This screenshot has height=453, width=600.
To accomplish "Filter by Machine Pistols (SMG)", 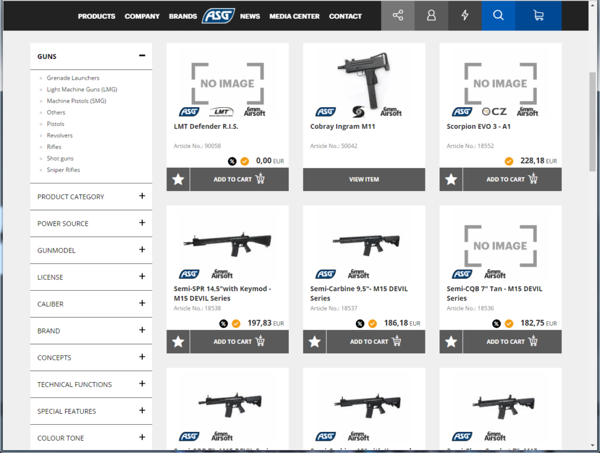I will [77, 101].
